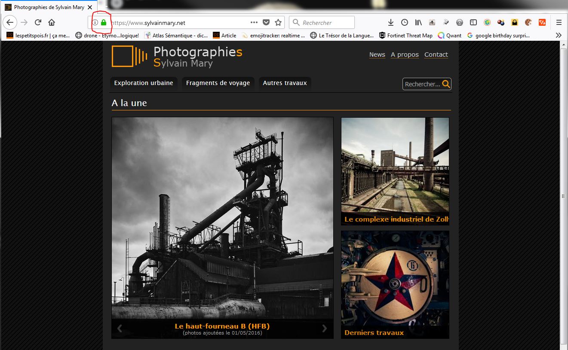Show browsing history clock icon
This screenshot has height=350, width=568.
(x=405, y=22)
